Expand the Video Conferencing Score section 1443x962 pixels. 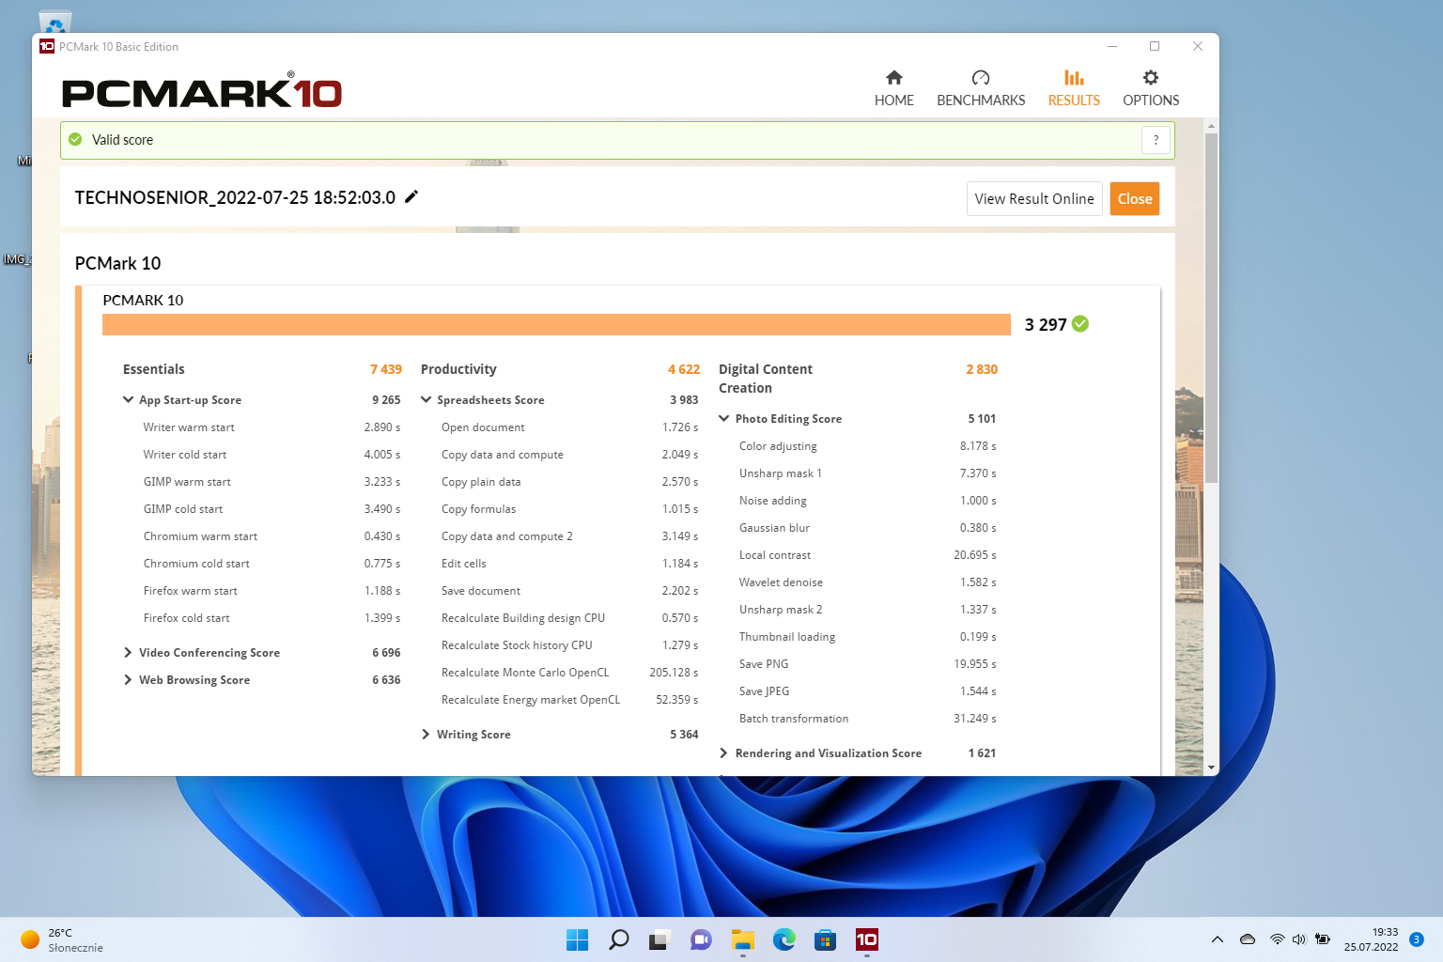129,653
